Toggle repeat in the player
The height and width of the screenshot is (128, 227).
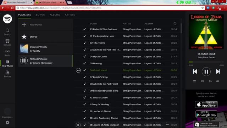(x=210, y=81)
